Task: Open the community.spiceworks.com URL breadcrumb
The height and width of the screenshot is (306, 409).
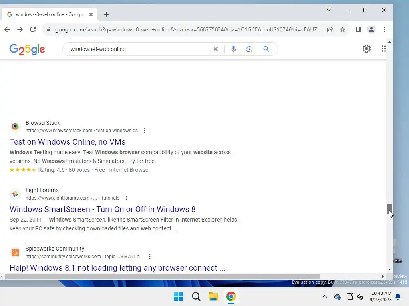Action: [x=84, y=257]
